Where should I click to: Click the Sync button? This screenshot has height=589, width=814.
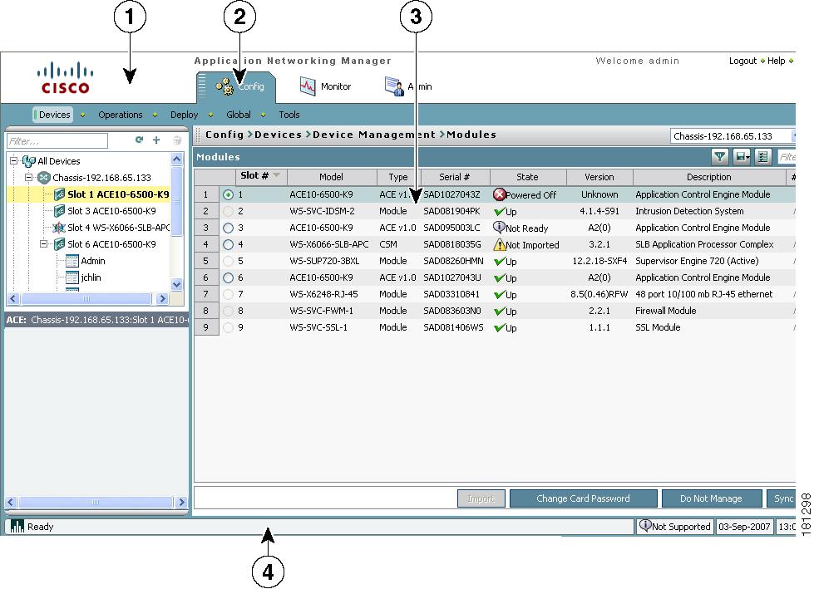(782, 498)
